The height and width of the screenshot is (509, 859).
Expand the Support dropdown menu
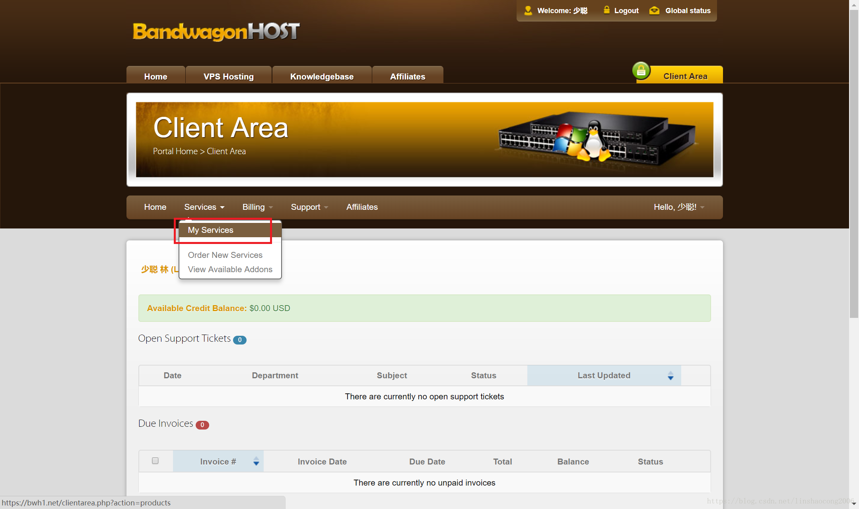click(x=309, y=207)
